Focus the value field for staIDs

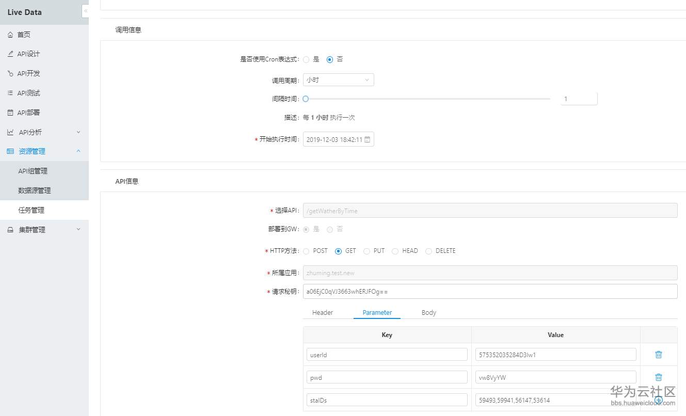coord(556,400)
